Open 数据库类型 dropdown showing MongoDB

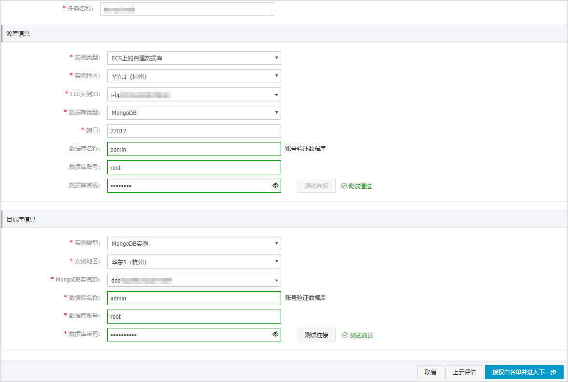(194, 113)
